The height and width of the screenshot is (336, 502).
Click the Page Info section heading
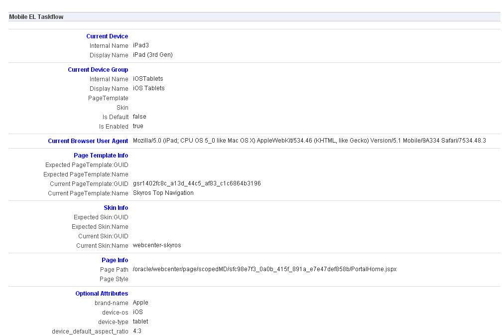click(115, 260)
